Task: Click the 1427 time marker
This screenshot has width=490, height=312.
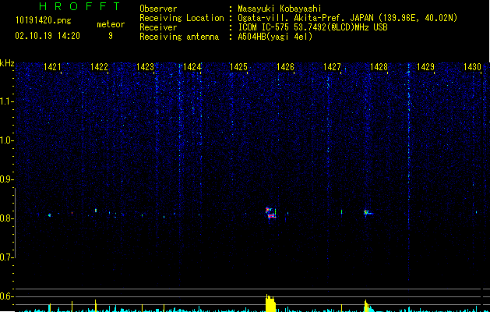Action: point(332,67)
